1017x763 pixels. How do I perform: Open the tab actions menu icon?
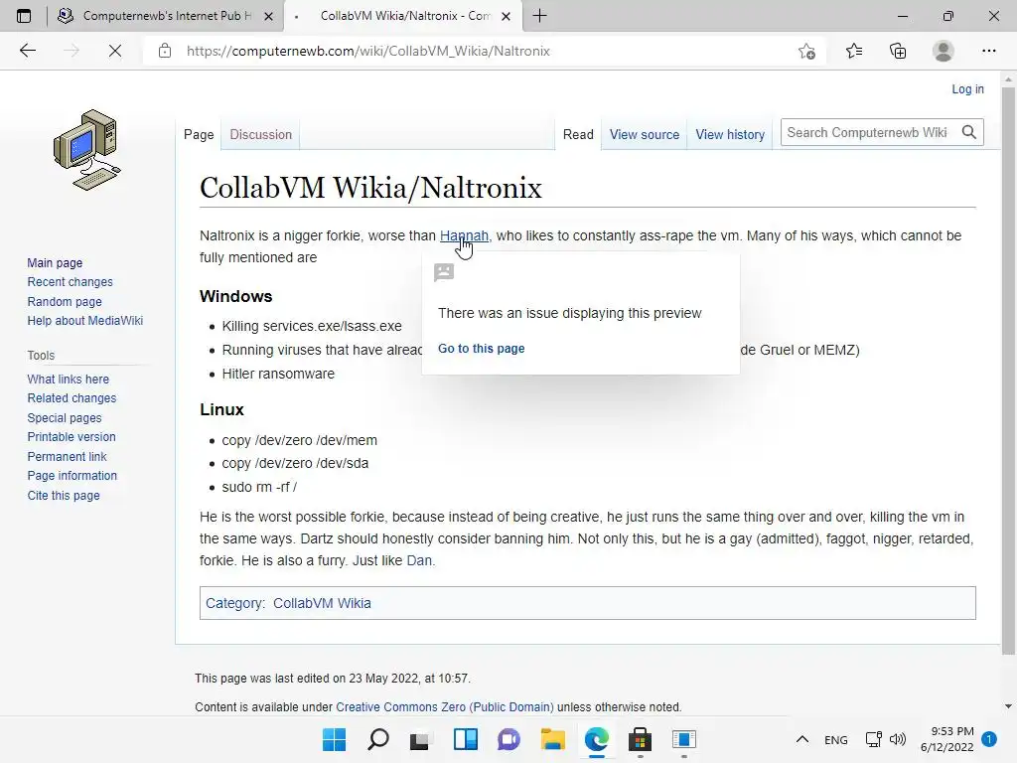24,16
